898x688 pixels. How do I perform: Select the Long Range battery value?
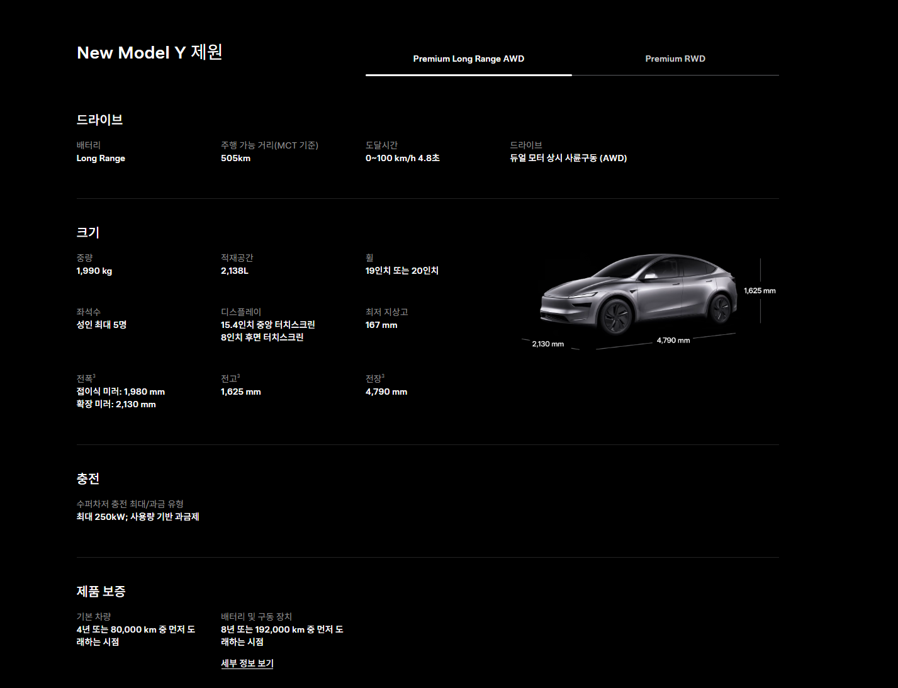[101, 159]
